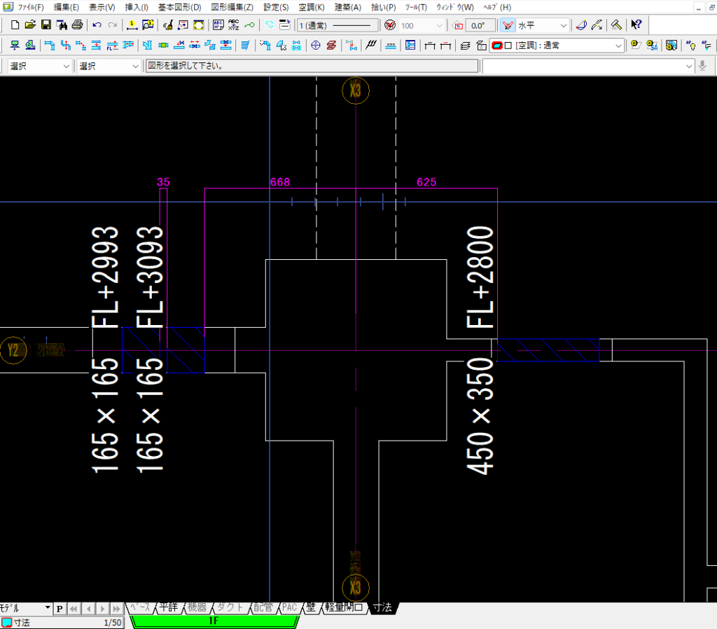Screen dimensions: 717x629
Task: Click the context help arrow icon
Action: pos(636,25)
